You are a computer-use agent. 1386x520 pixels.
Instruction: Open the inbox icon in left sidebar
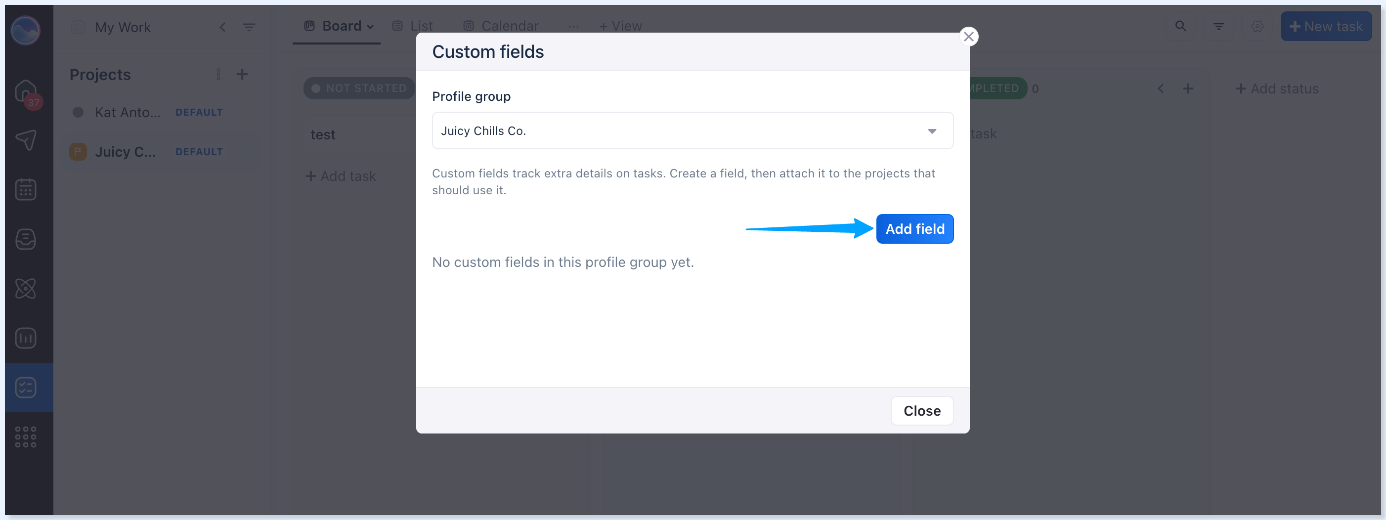tap(26, 239)
